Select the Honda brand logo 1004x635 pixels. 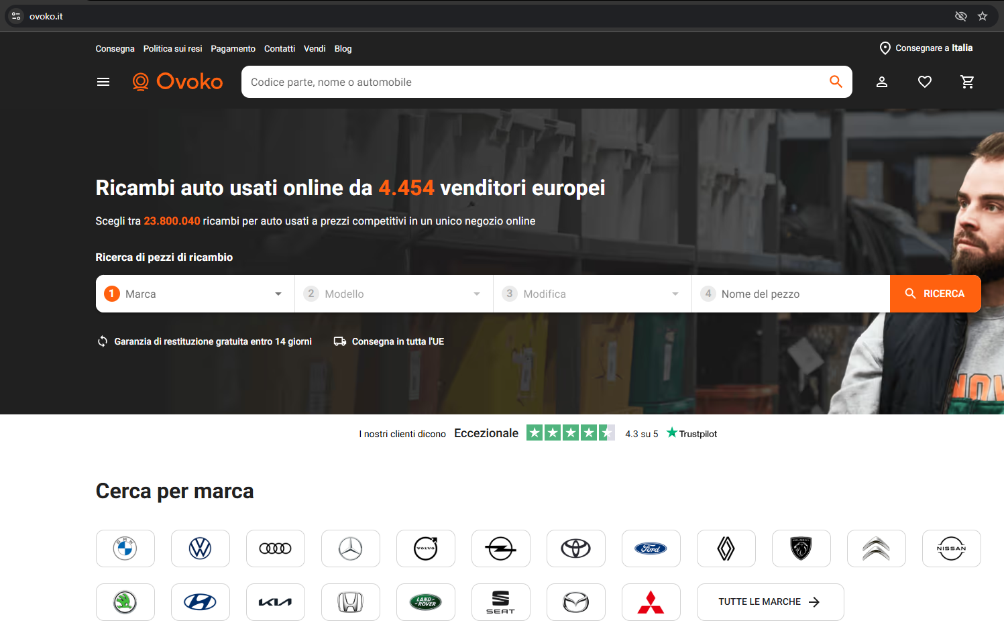[x=351, y=602]
